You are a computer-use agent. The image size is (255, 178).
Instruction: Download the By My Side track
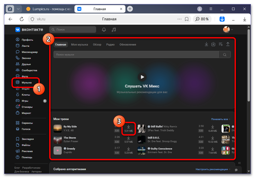tap(129, 128)
